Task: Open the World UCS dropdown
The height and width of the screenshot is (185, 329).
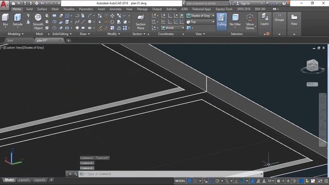Action: [x=173, y=28]
